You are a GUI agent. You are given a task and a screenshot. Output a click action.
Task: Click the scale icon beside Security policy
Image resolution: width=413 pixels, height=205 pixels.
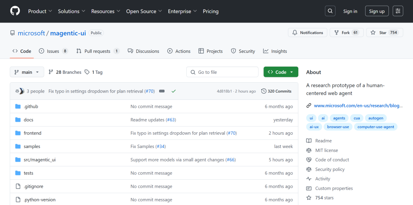click(x=309, y=169)
